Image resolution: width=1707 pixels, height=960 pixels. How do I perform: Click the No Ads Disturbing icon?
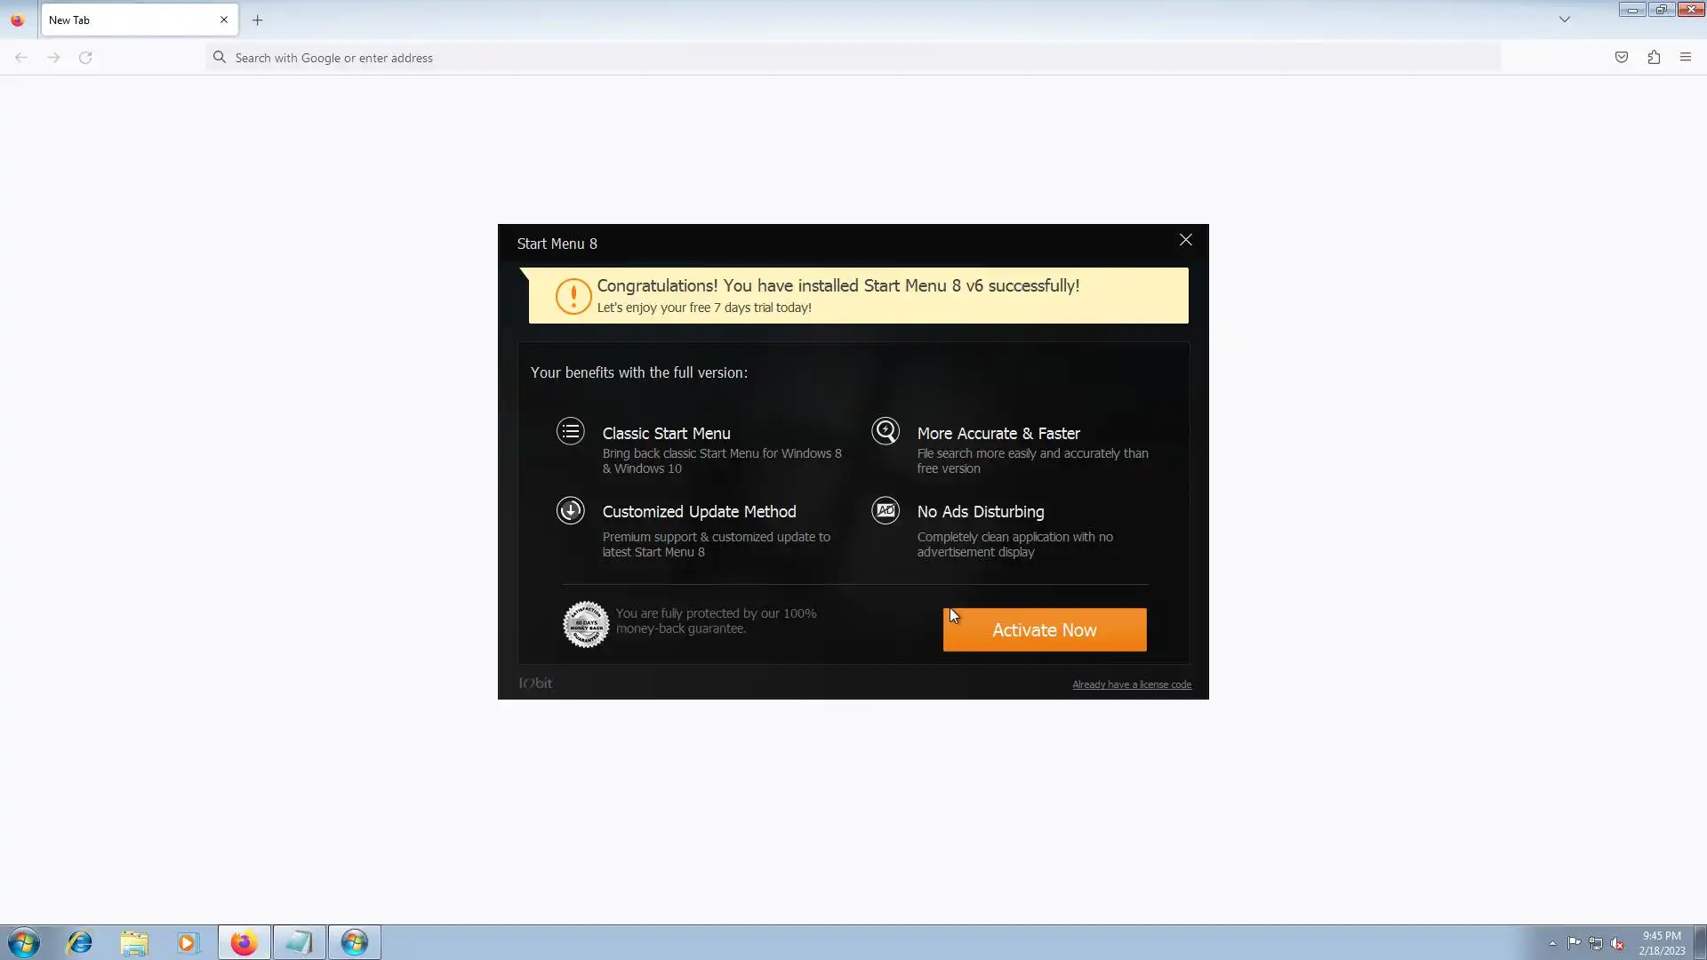tap(886, 510)
